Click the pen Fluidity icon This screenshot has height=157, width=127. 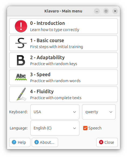22,94
